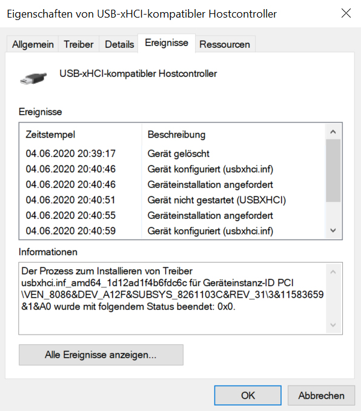Confirm with the OK button
The height and width of the screenshot is (411, 361).
(x=248, y=395)
